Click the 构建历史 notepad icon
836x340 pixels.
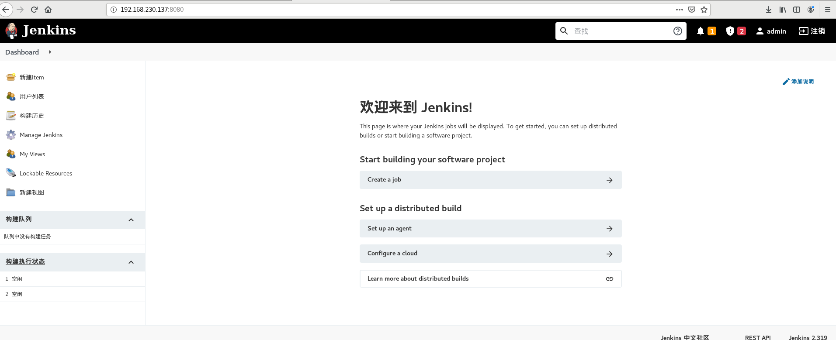coord(11,116)
